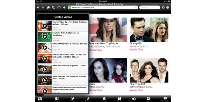
Task: Click Watch Clips under Nikita
Action: 96,90
